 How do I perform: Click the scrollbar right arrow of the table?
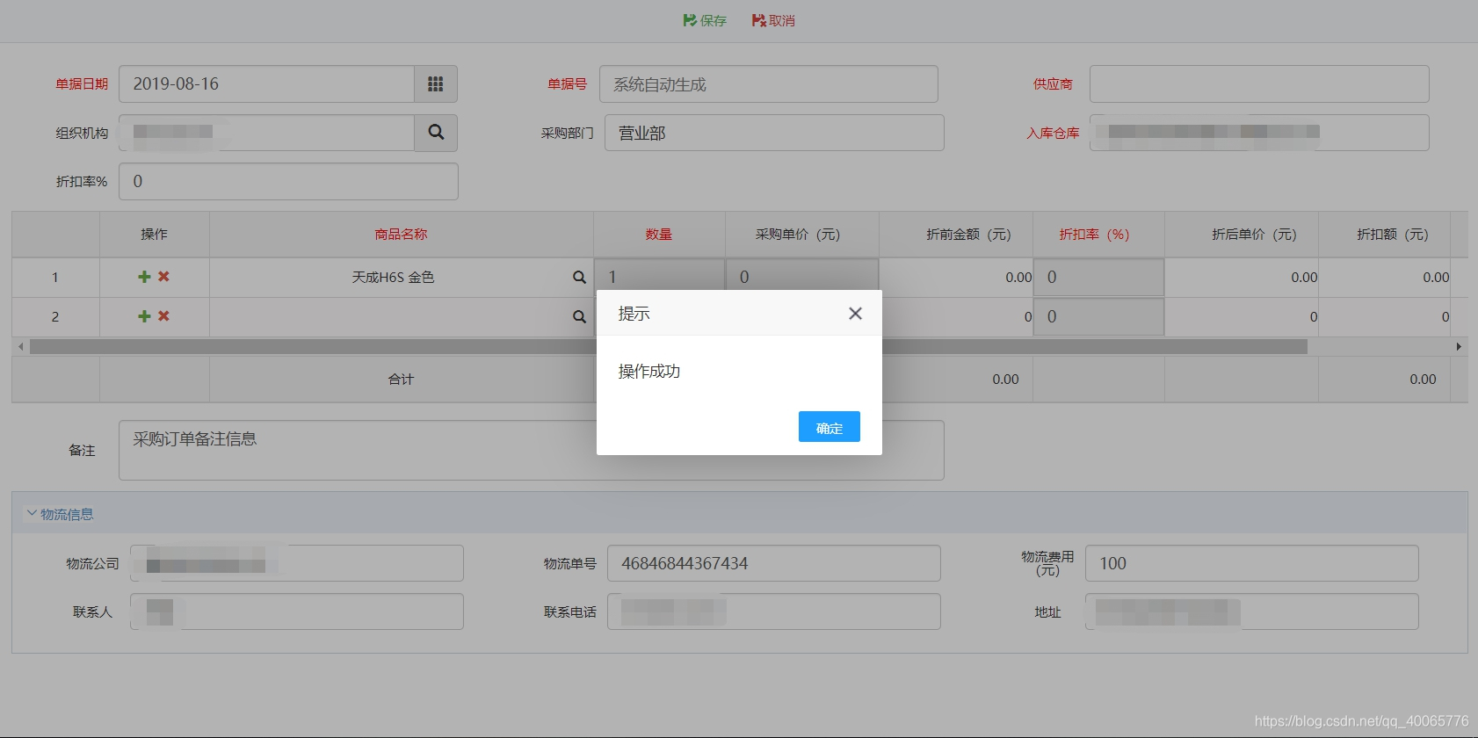point(1459,347)
